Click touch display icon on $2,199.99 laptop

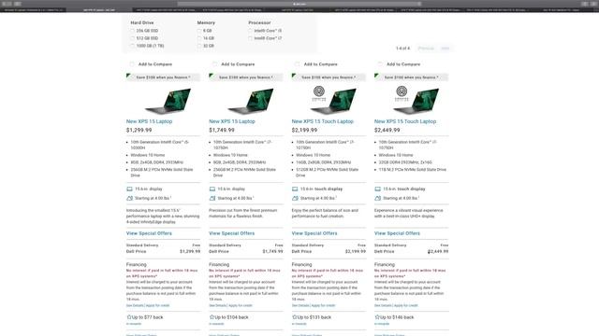[295, 189]
